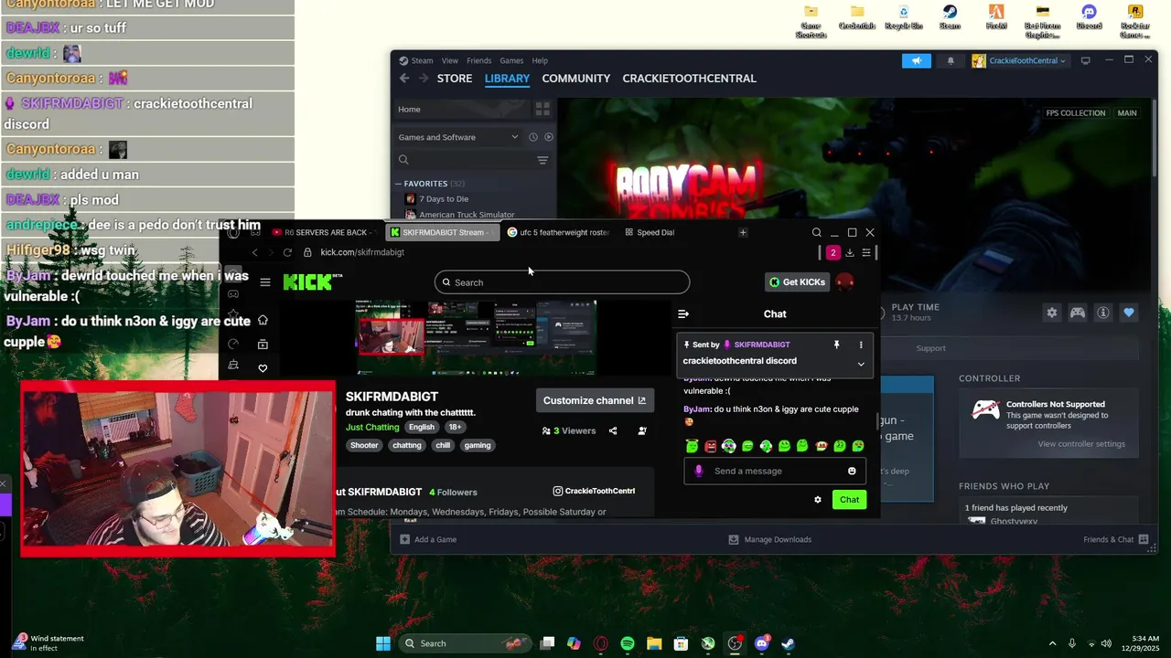Expand Games and Software filter dropdown
Image resolution: width=1171 pixels, height=658 pixels.
(457, 137)
